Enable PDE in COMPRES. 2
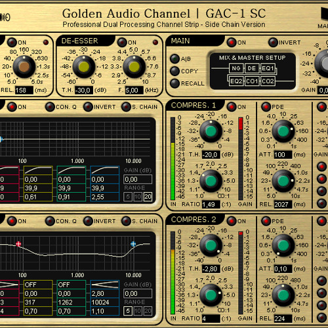Image resolution: width=328 pixels, height=328 pixels. (266, 221)
